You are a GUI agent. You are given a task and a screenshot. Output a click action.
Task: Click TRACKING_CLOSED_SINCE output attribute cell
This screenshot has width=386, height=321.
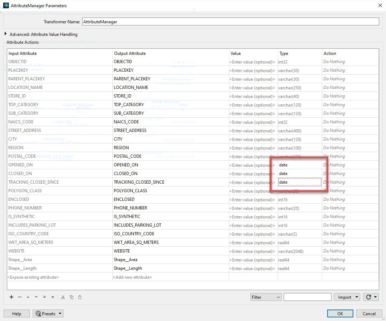point(171,182)
